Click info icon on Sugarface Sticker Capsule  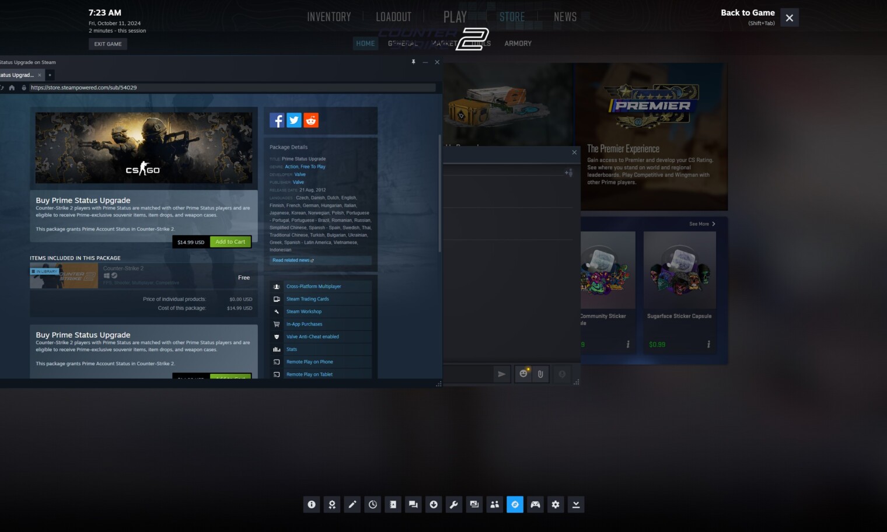[x=708, y=344]
